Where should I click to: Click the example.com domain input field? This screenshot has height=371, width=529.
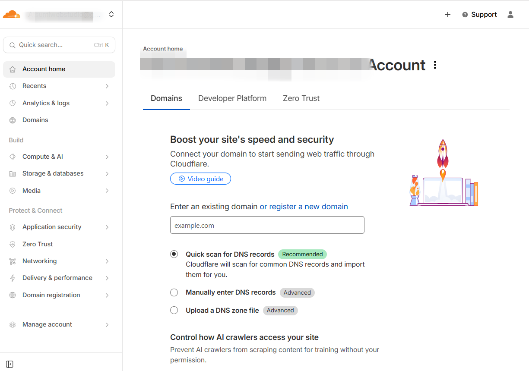[267, 225]
